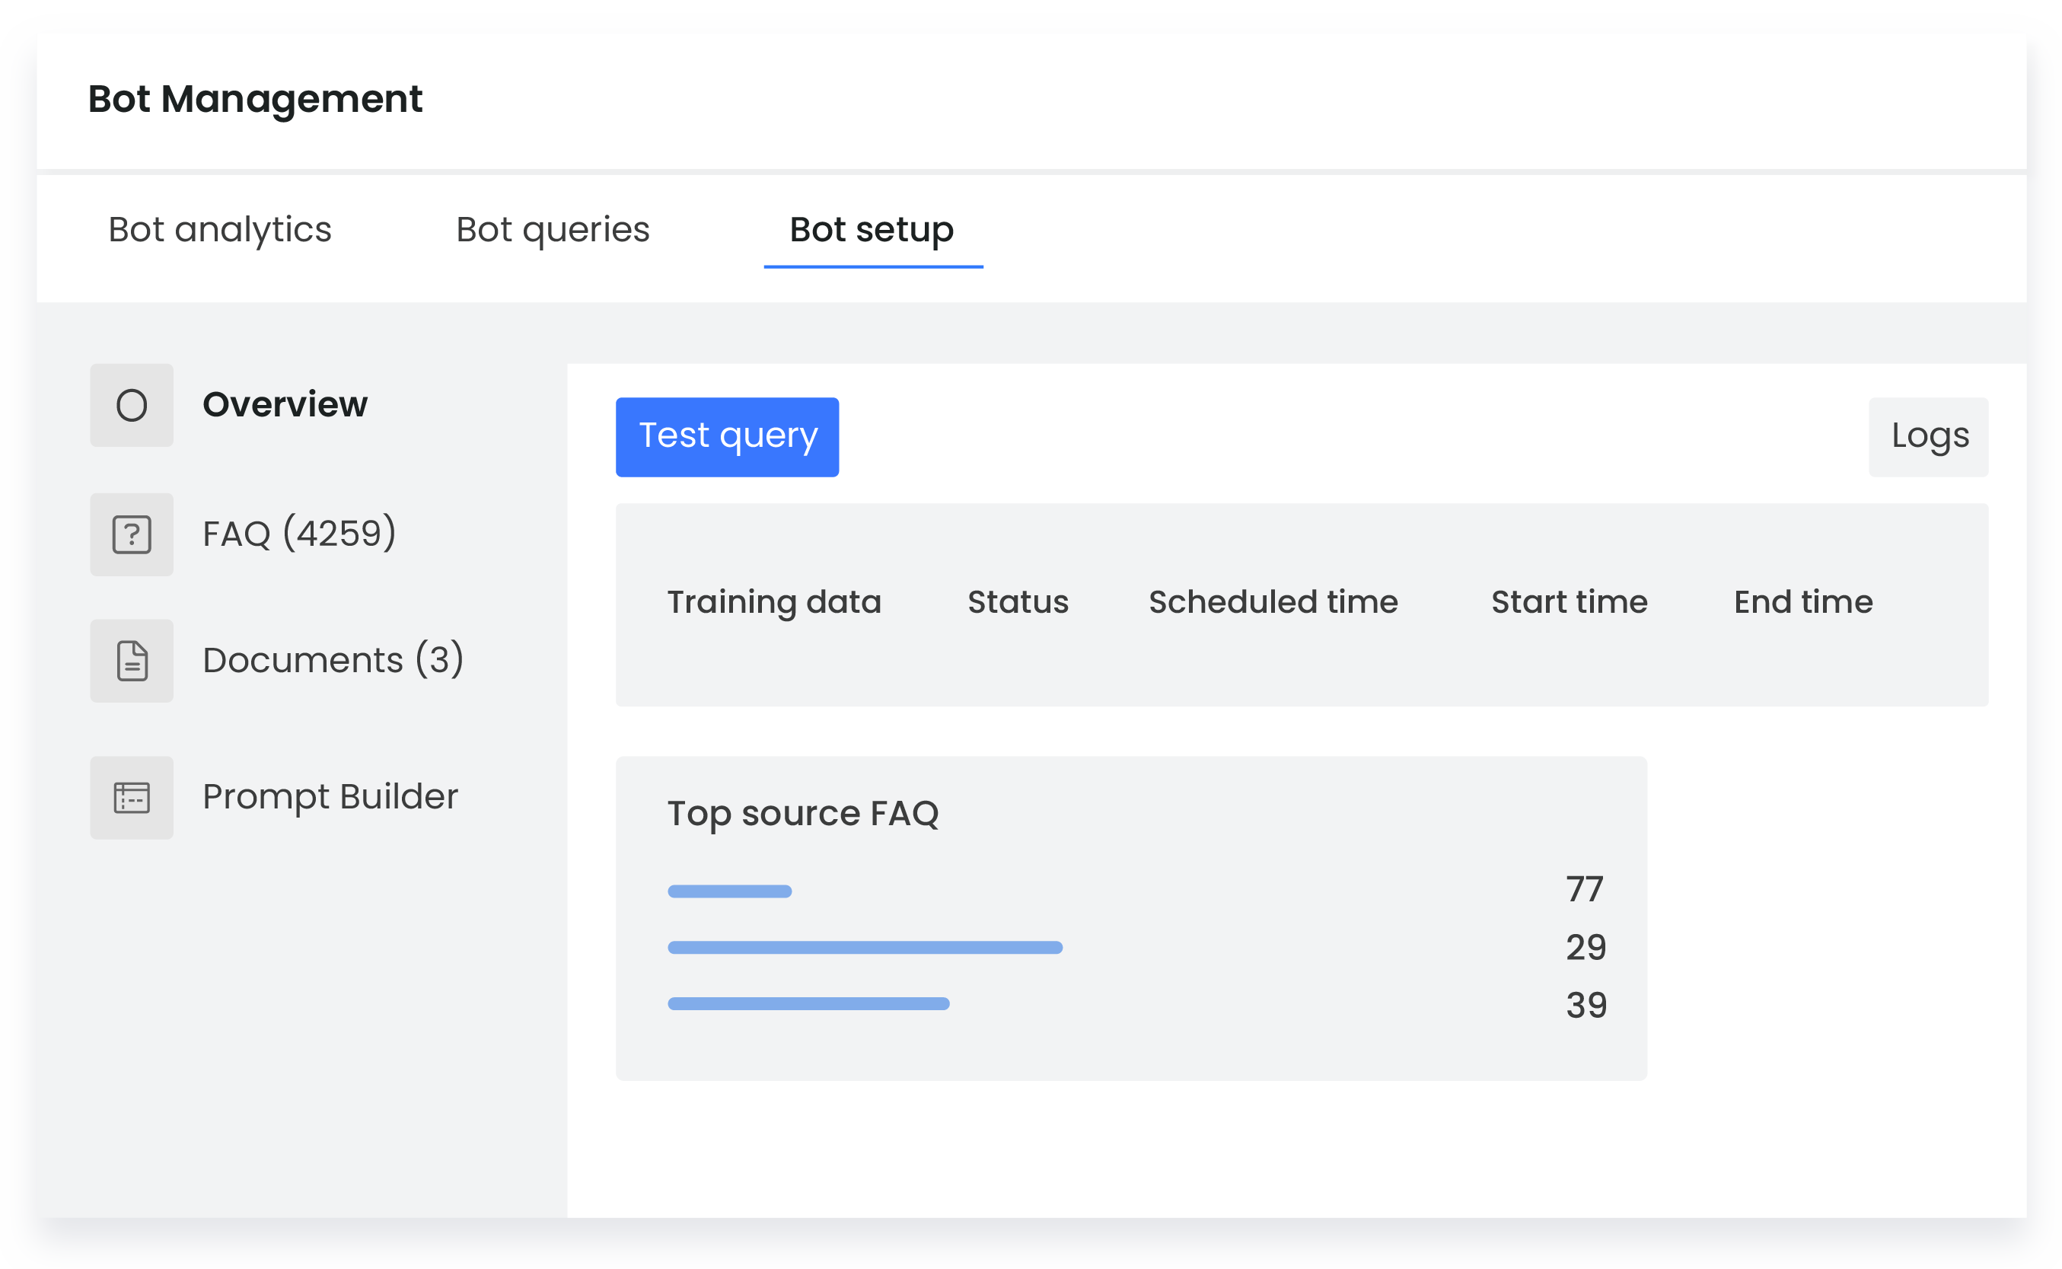Click the FAQ question mark icon
The height and width of the screenshot is (1269, 2062).
(132, 534)
